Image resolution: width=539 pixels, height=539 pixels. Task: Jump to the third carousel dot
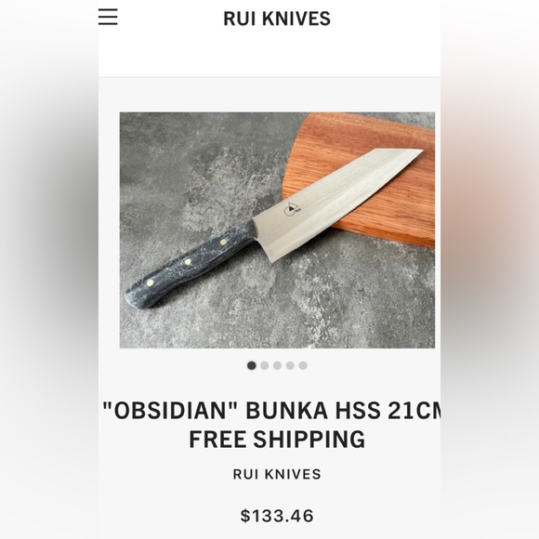pyautogui.click(x=277, y=365)
